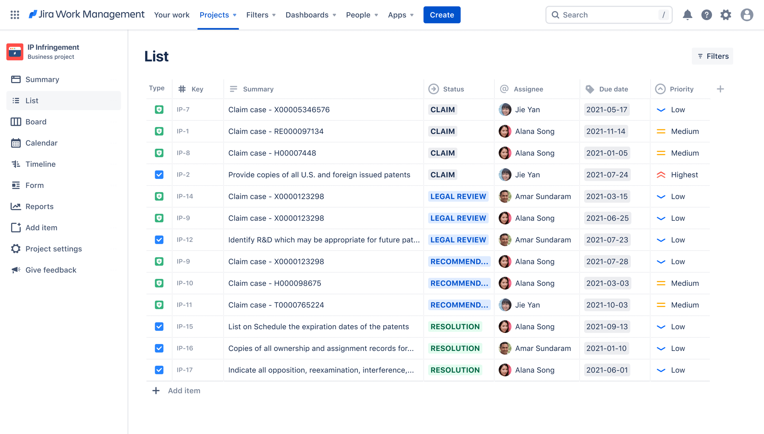
Task: Open the Timeline view
Action: (40, 164)
